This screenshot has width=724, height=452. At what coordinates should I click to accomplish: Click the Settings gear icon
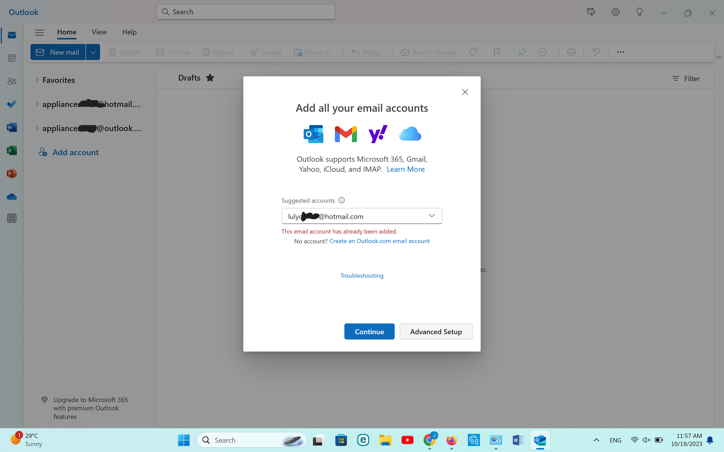pos(615,12)
